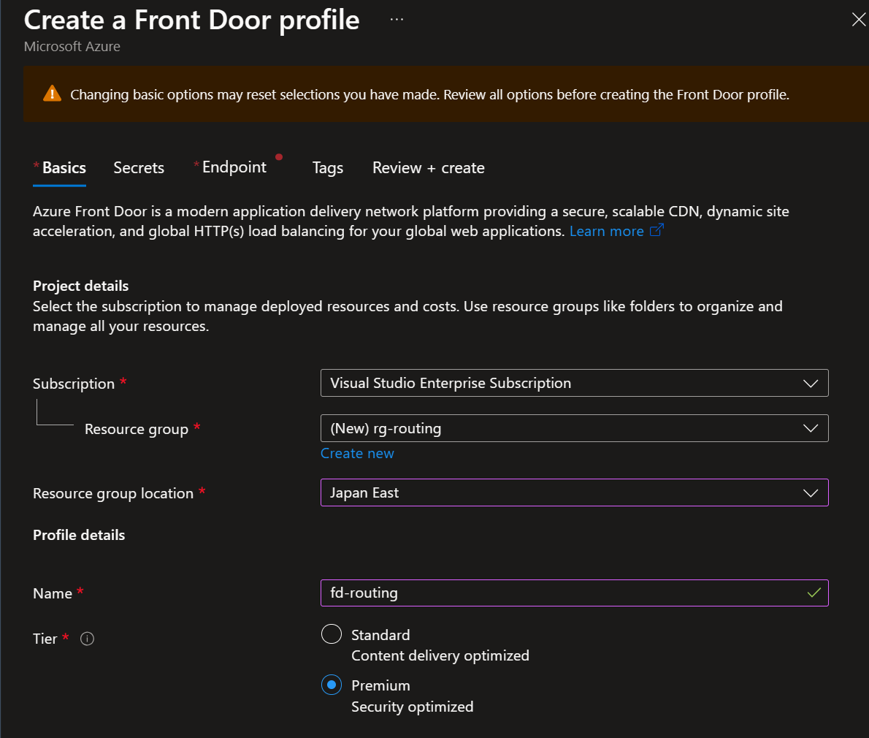Switch to the Review + create tab

(428, 168)
